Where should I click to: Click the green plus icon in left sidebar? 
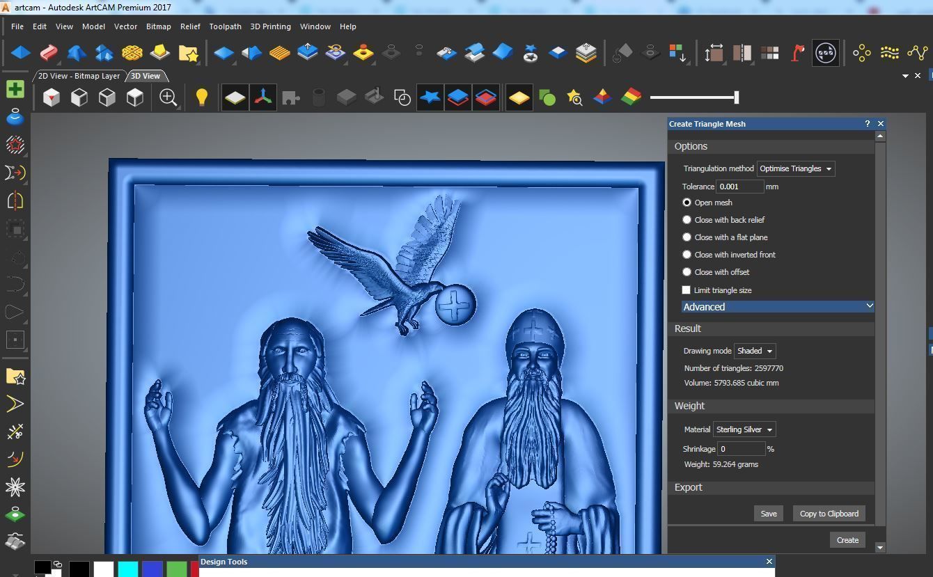click(15, 89)
